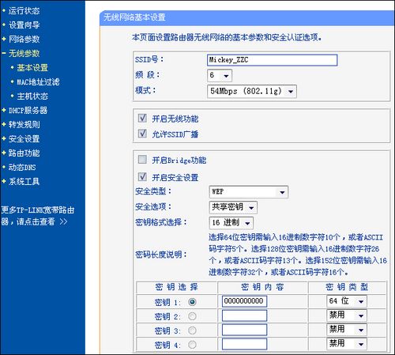The height and width of the screenshot is (355, 395).
Task: Open 密钥 2 type 禁用 dropdown
Action: pos(347,315)
